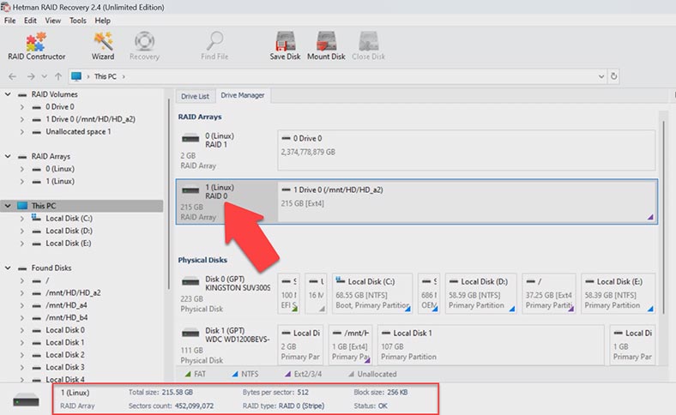Go forward with the right arrow
The image size is (676, 415).
(31, 76)
